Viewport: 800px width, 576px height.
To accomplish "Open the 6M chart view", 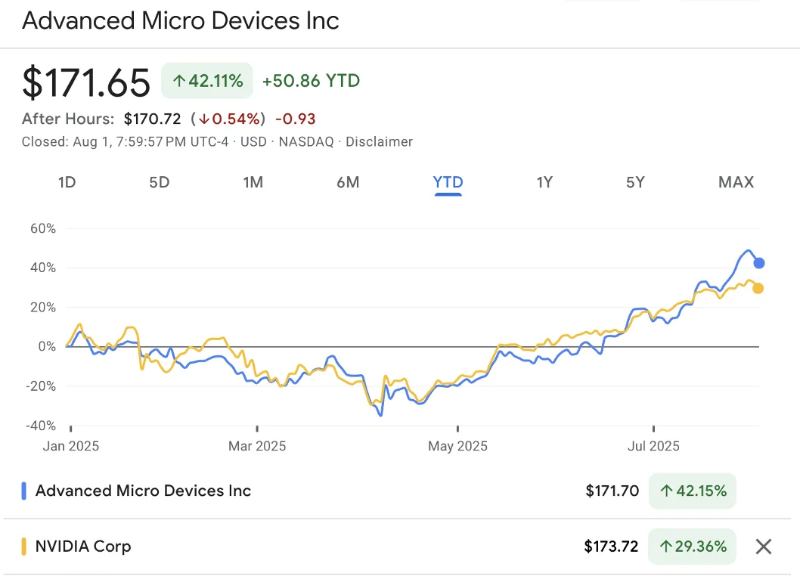I will (x=348, y=182).
